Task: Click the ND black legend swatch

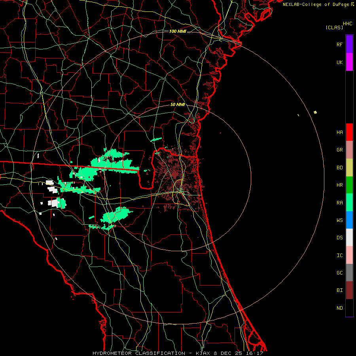Action: click(x=349, y=308)
